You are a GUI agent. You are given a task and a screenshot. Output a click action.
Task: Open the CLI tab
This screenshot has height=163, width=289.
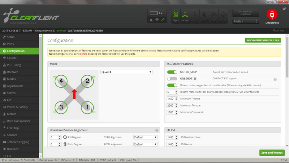pos(20,156)
